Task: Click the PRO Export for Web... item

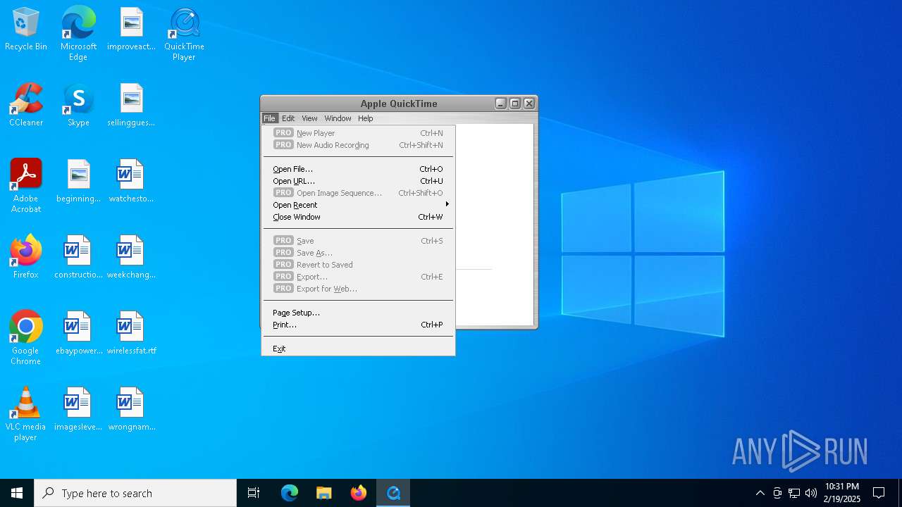Action: [358, 289]
